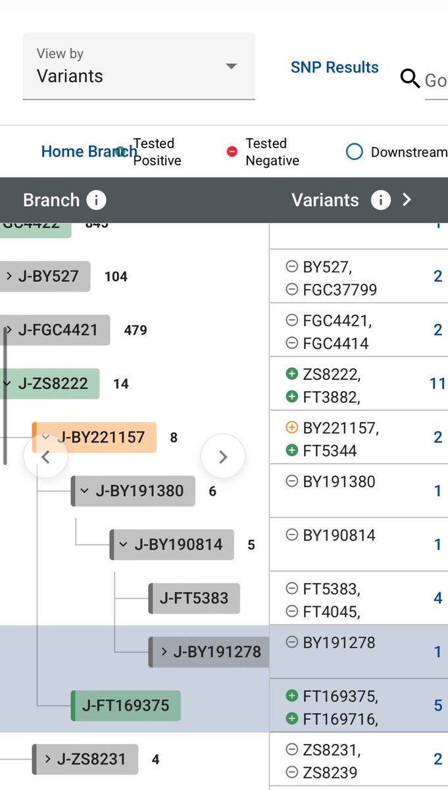This screenshot has height=790, width=448.
Task: Click the Tested Negative legend label
Action: (272, 152)
